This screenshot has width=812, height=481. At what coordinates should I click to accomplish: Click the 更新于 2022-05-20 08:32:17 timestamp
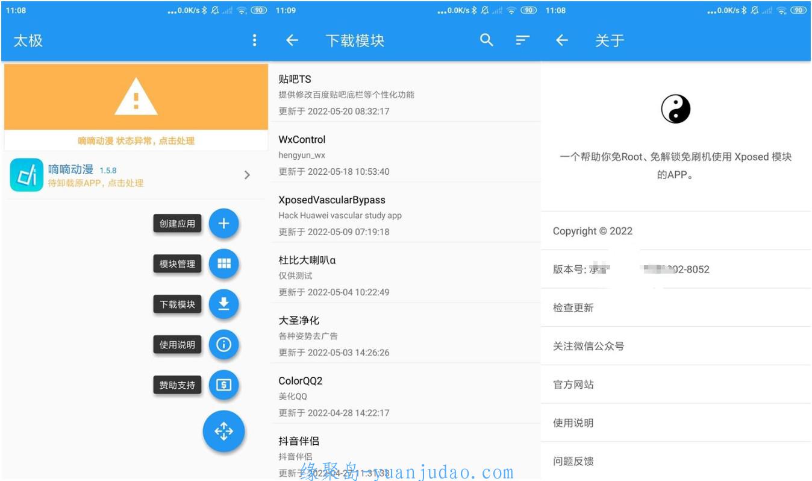click(x=334, y=111)
